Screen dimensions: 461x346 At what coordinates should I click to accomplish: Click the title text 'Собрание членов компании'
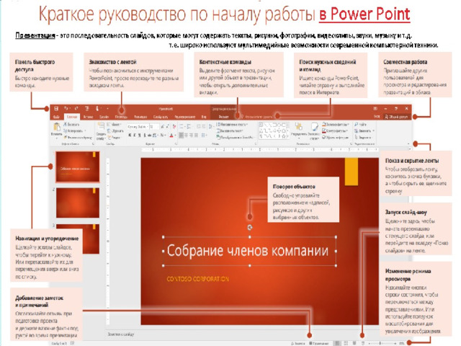click(x=247, y=251)
